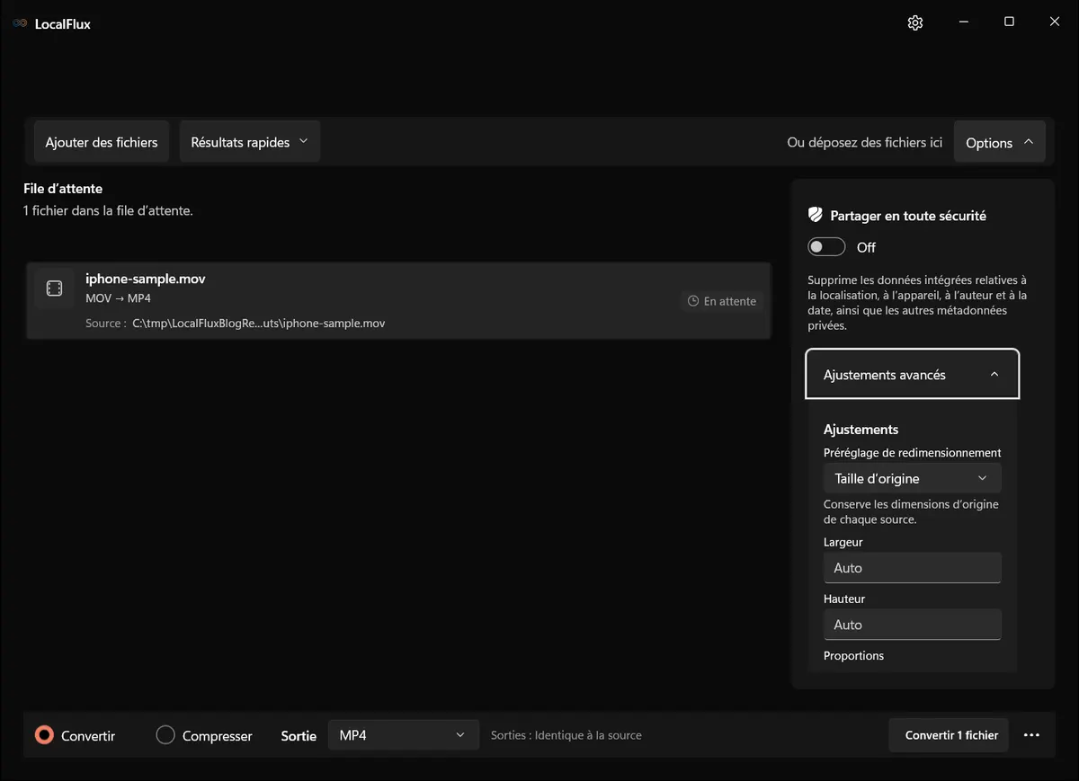Click the MOV → MP4 conversion label
Screen dimensions: 1079x781
point(118,298)
